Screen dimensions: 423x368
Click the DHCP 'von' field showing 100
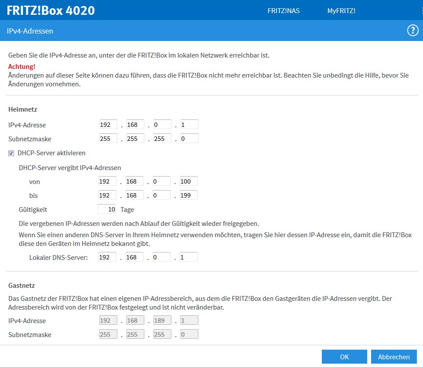point(188,181)
